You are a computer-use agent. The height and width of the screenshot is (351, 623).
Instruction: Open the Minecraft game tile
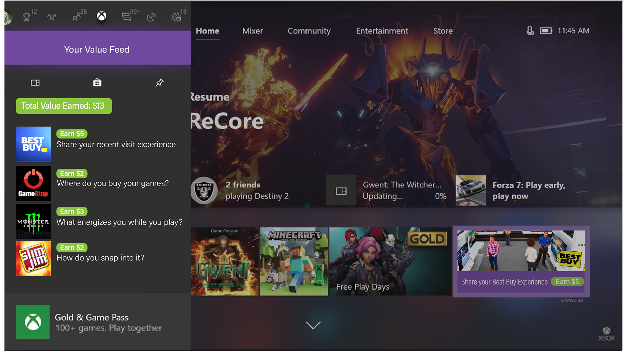(x=294, y=261)
